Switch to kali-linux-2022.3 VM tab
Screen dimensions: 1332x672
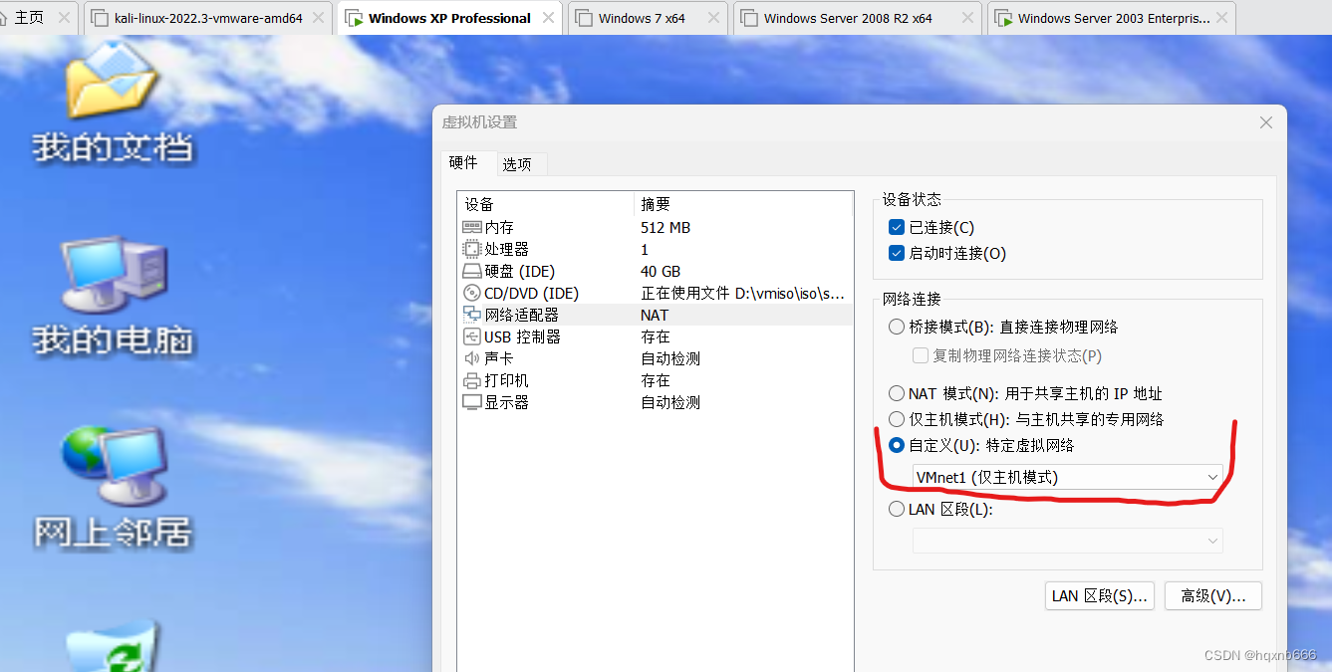point(208,18)
